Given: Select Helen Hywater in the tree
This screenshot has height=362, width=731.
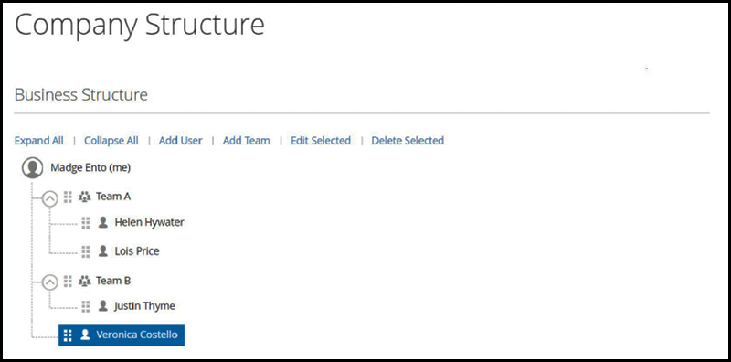Looking at the screenshot, I should (149, 222).
